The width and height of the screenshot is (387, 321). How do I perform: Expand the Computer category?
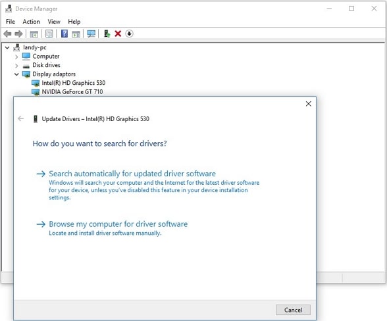tap(16, 57)
